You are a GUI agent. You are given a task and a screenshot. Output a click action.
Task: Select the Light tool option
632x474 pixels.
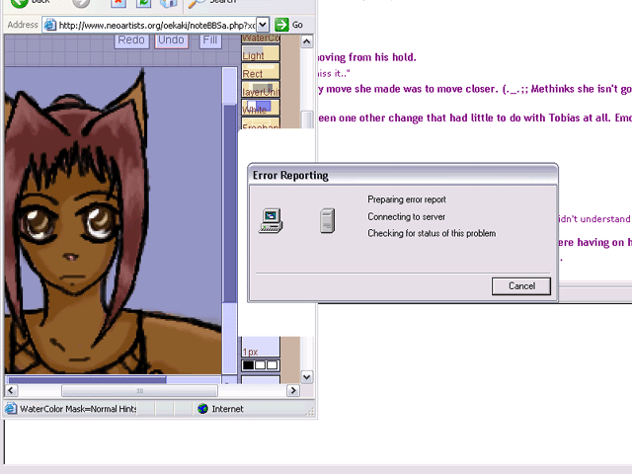click(x=261, y=53)
